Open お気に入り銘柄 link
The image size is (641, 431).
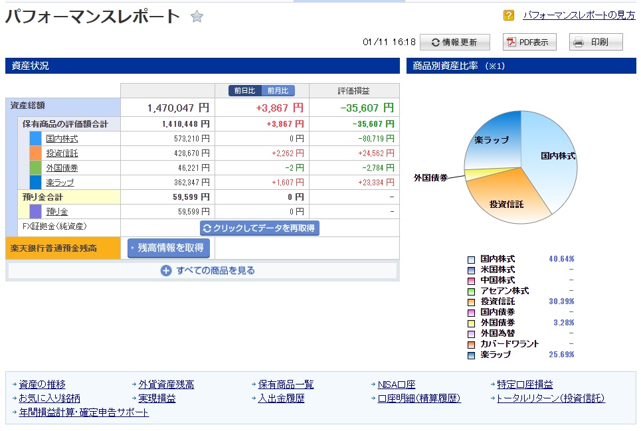click(x=49, y=398)
